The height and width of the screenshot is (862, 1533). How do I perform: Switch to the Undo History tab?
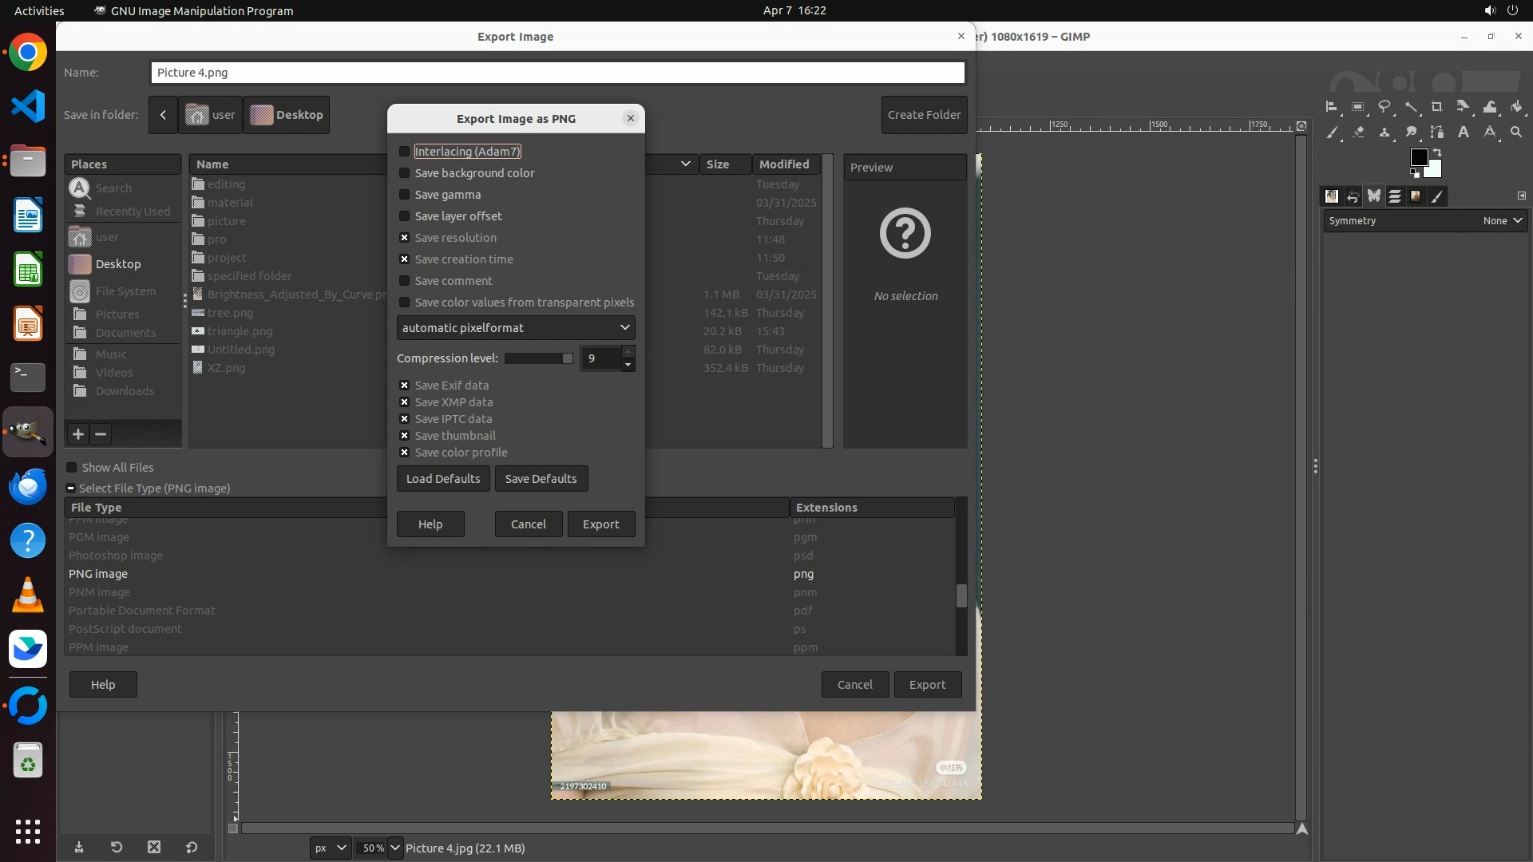[1353, 196]
